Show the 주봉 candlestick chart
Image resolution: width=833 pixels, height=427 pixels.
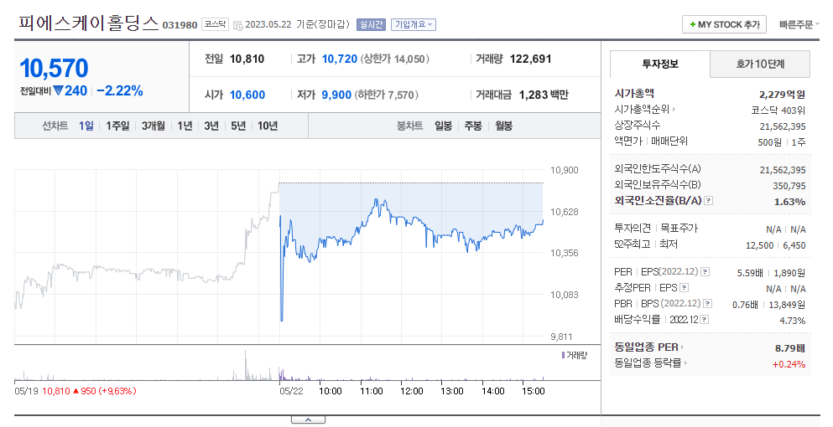pos(473,126)
